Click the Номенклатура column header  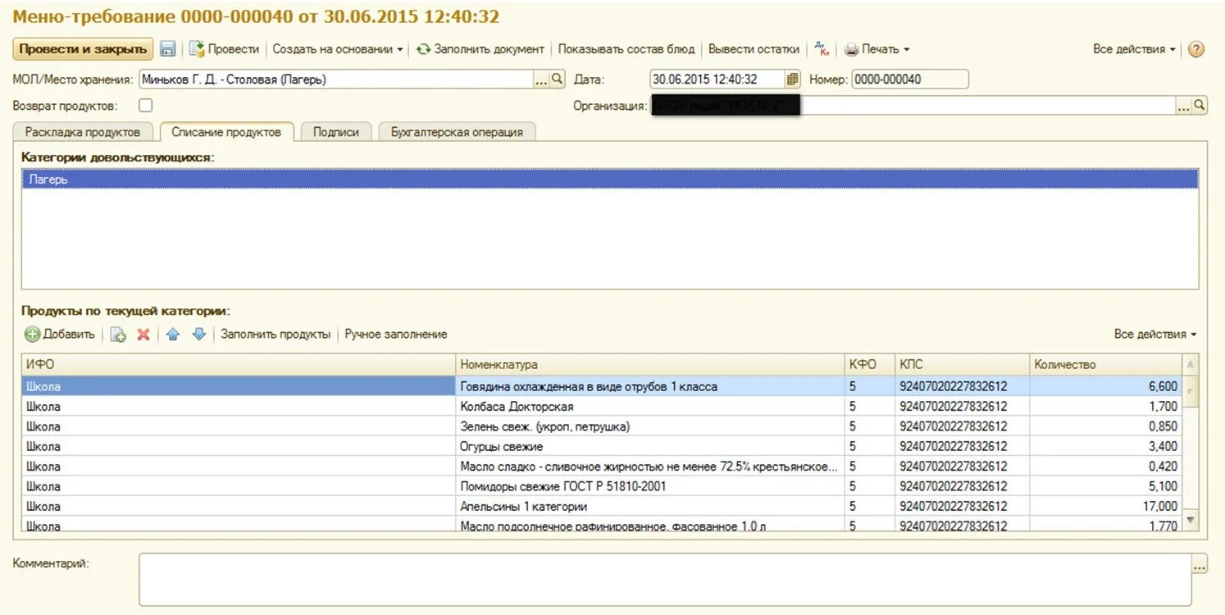pos(650,365)
